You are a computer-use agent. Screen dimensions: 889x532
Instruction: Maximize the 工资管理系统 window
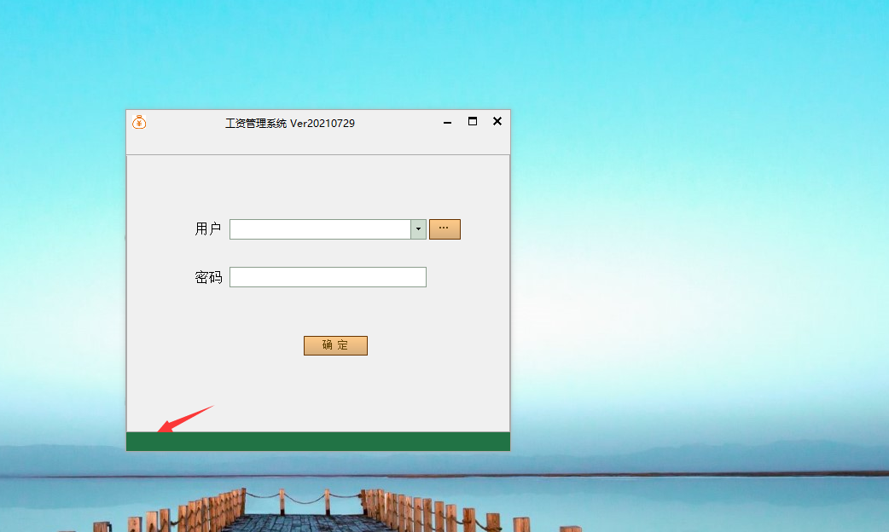473,121
